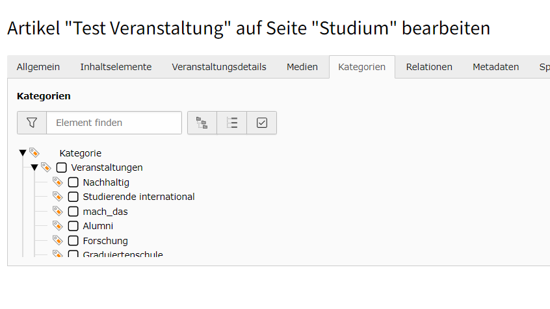550x309 pixels.
Task: Collapse the Veranstaltungen tree node
Action: pyautogui.click(x=34, y=167)
